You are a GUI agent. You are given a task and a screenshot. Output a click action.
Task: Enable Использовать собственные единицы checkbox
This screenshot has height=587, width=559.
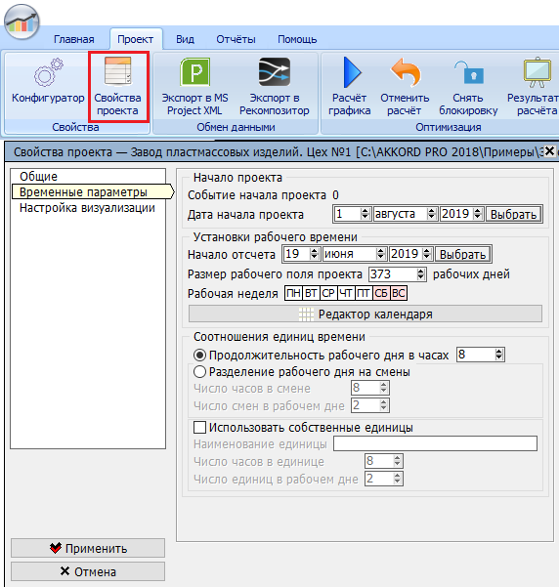coord(199,427)
